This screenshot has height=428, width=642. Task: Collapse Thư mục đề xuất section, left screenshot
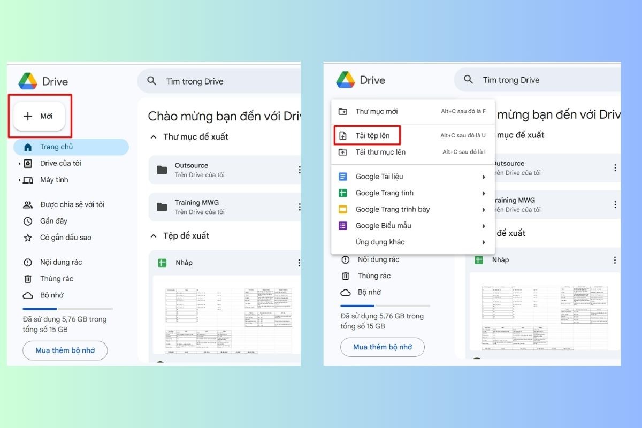[154, 137]
